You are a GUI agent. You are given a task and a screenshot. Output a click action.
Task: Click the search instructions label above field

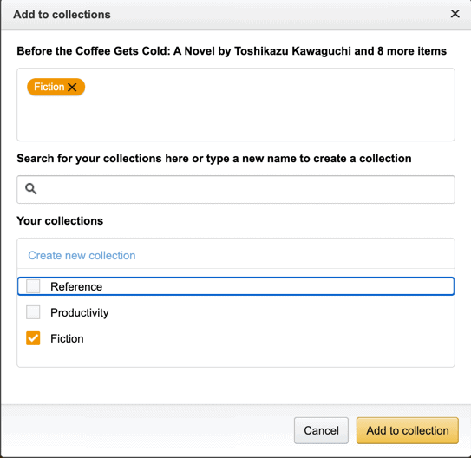[214, 159]
